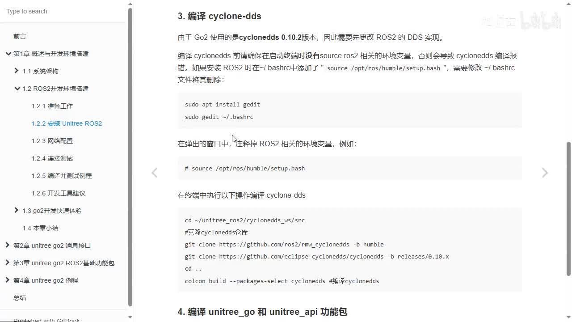Click the sudo apt install gedit line
The width and height of the screenshot is (572, 322).
tap(223, 104)
